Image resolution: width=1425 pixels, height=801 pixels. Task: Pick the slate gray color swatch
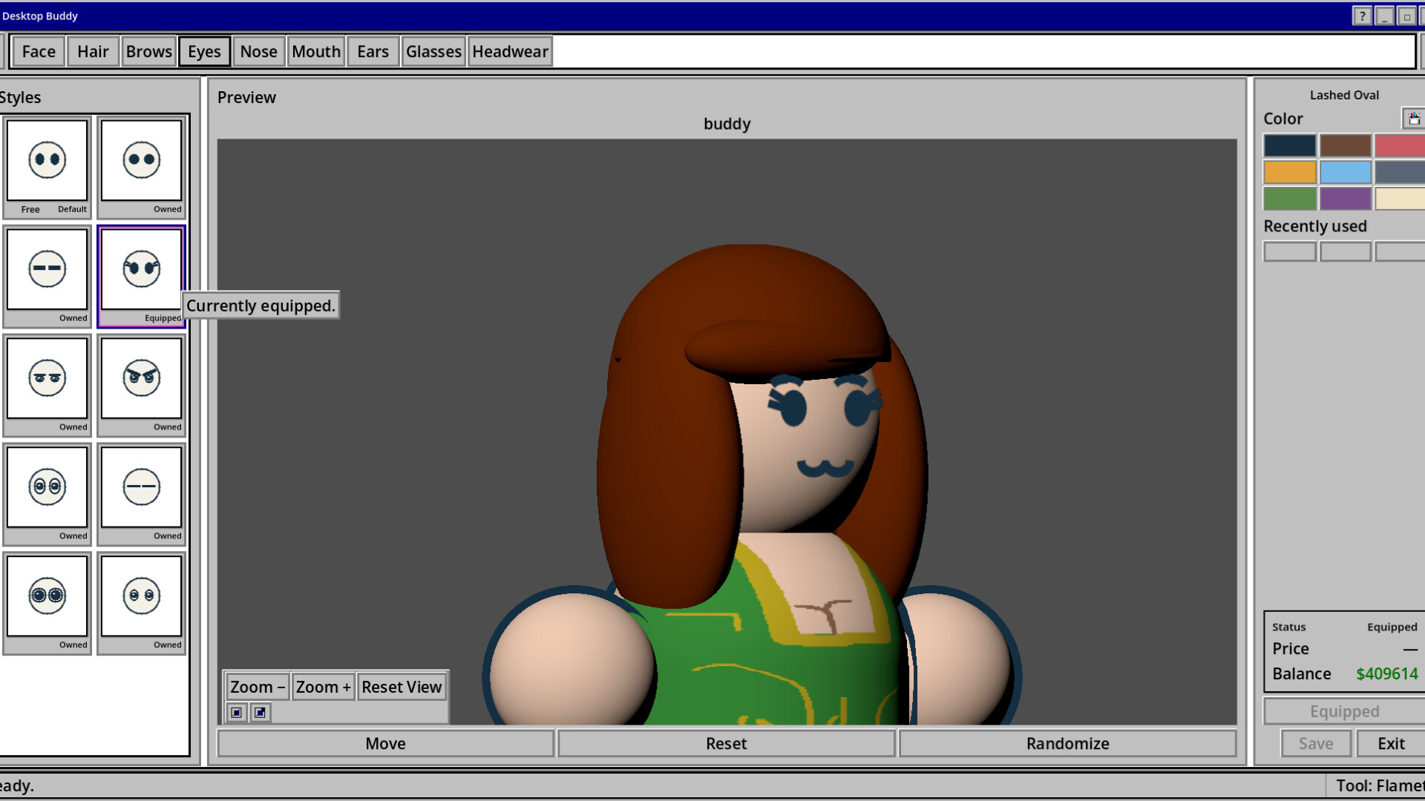pyautogui.click(x=1400, y=172)
